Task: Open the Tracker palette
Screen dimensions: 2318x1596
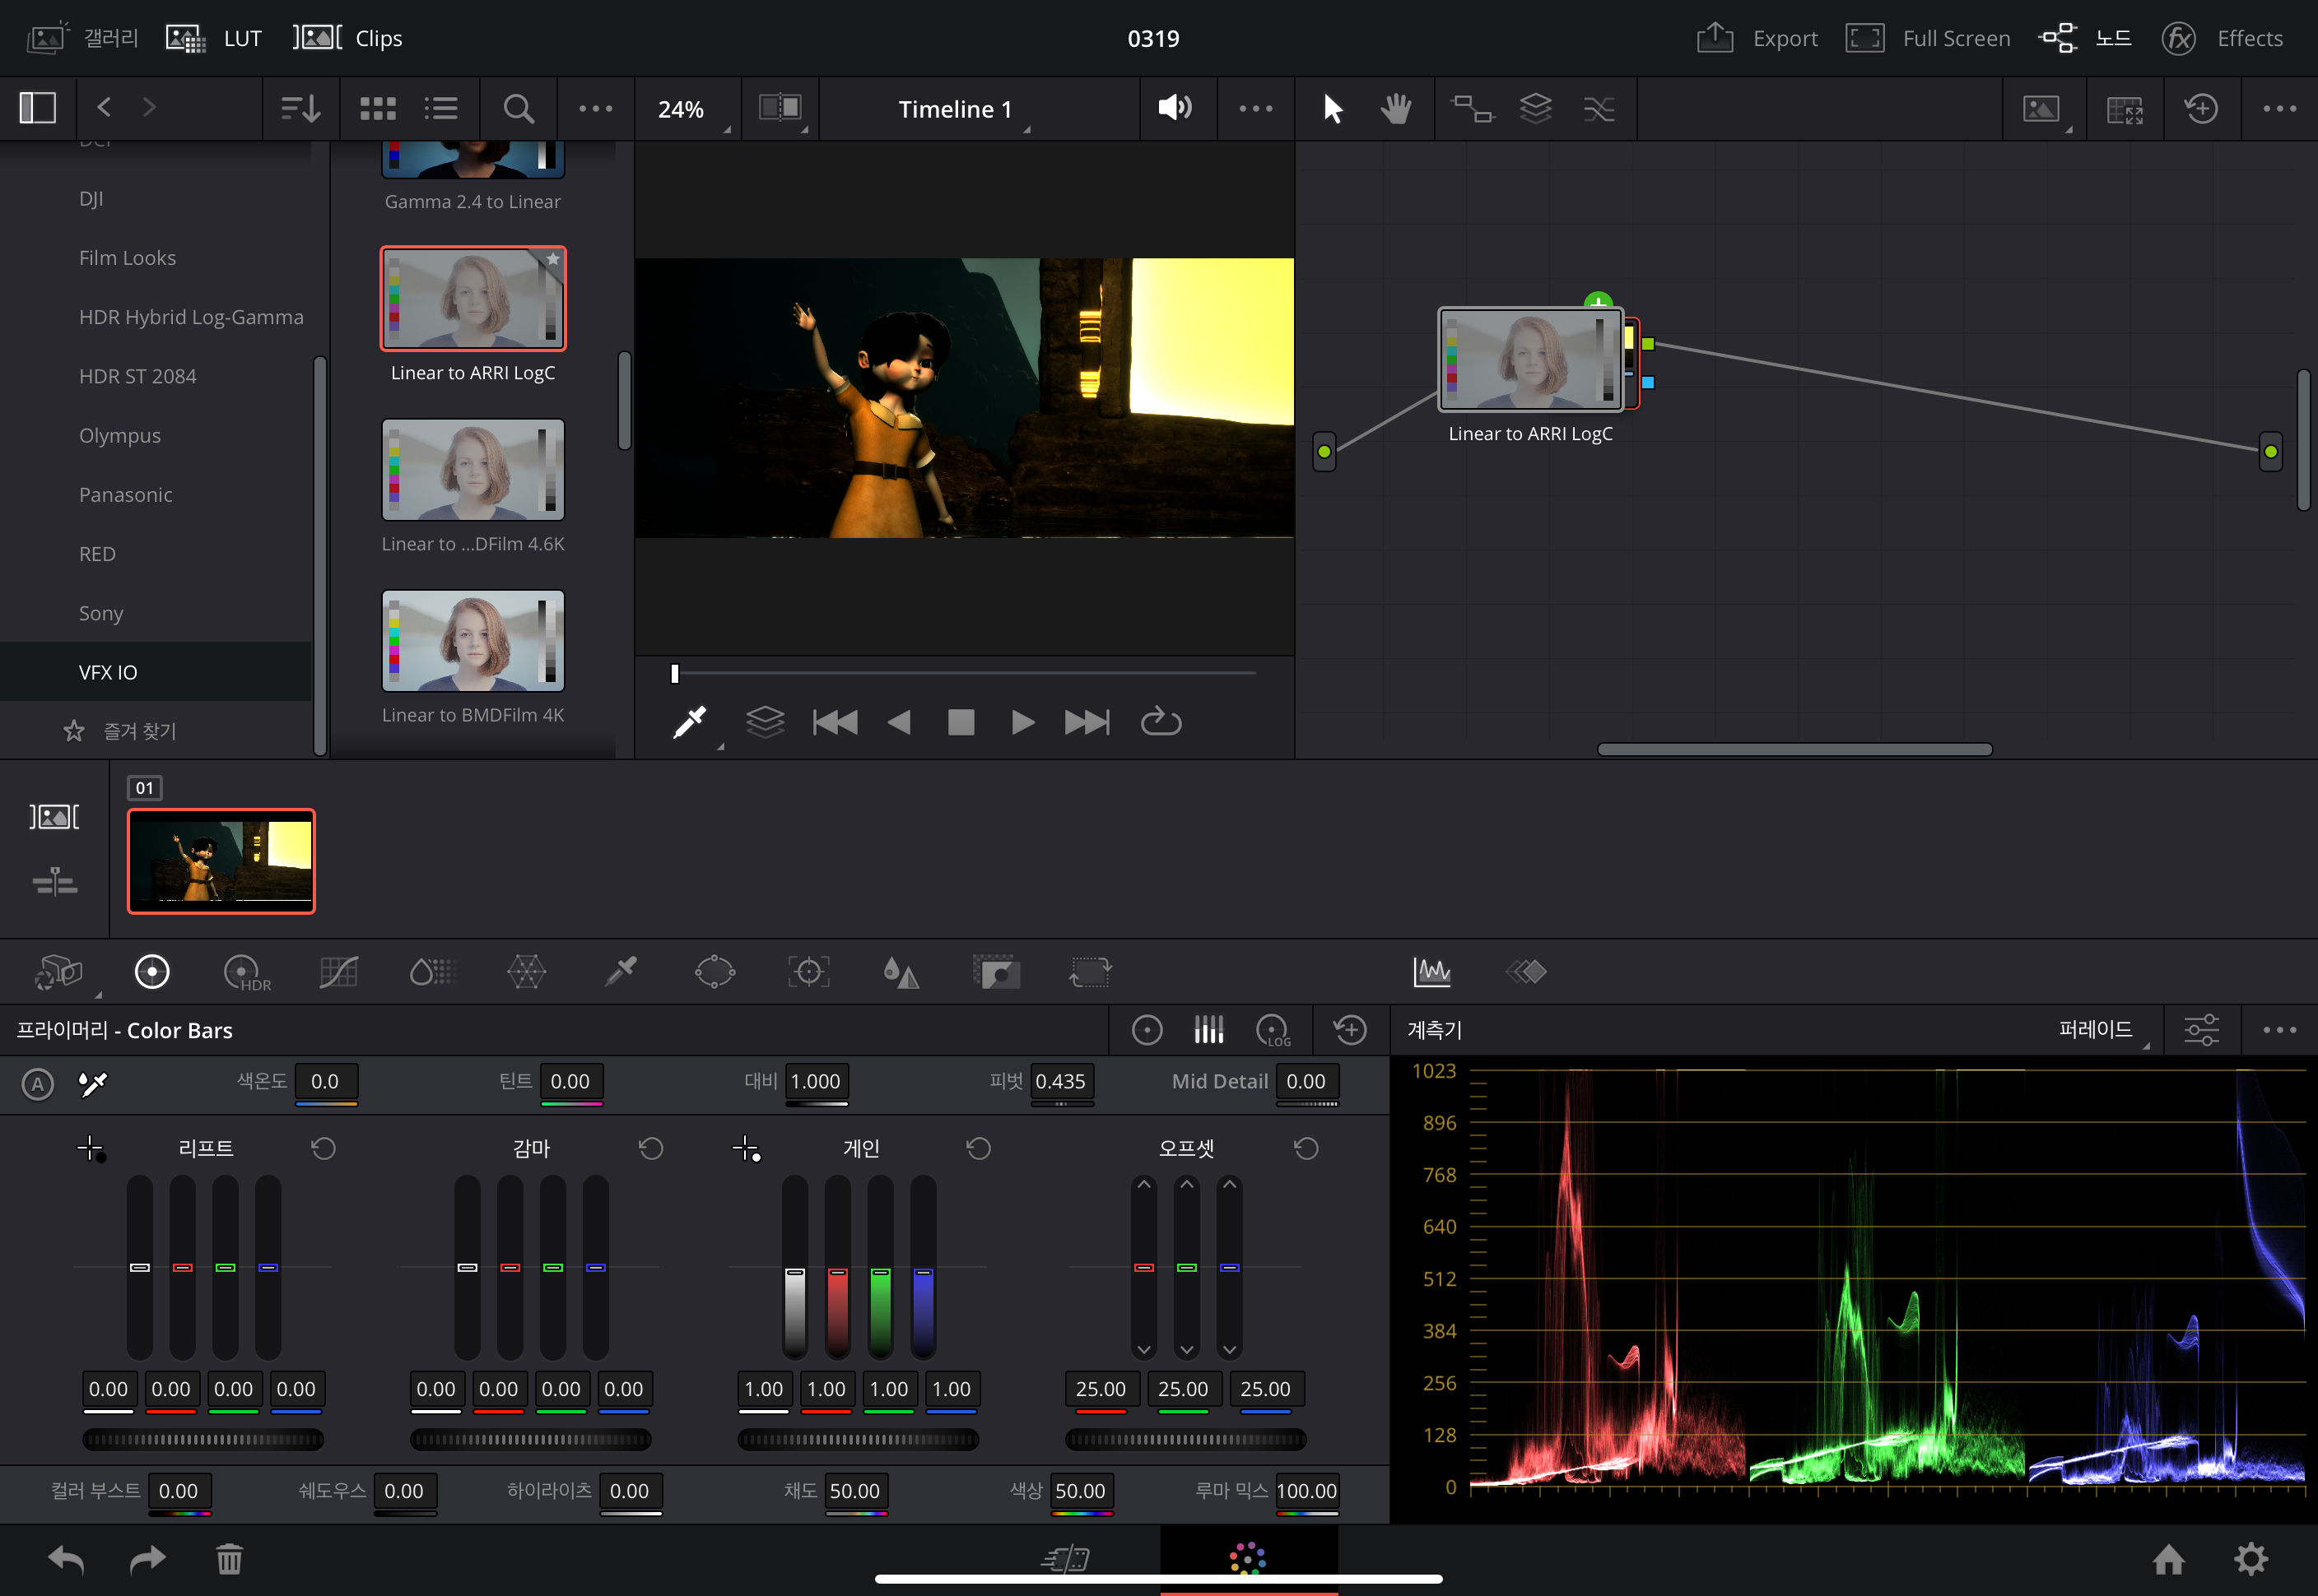Action: coord(808,971)
